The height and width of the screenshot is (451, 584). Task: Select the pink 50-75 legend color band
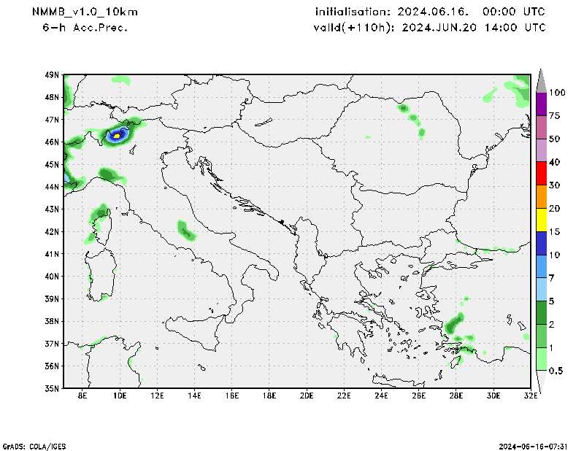coord(542,127)
